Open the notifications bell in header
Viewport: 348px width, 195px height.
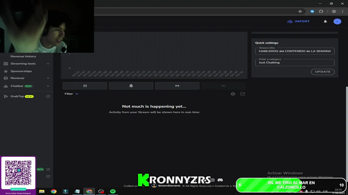[x=325, y=21]
